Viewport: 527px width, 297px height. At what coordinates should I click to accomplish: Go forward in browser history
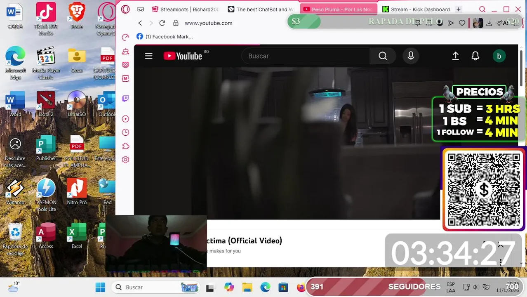151,23
